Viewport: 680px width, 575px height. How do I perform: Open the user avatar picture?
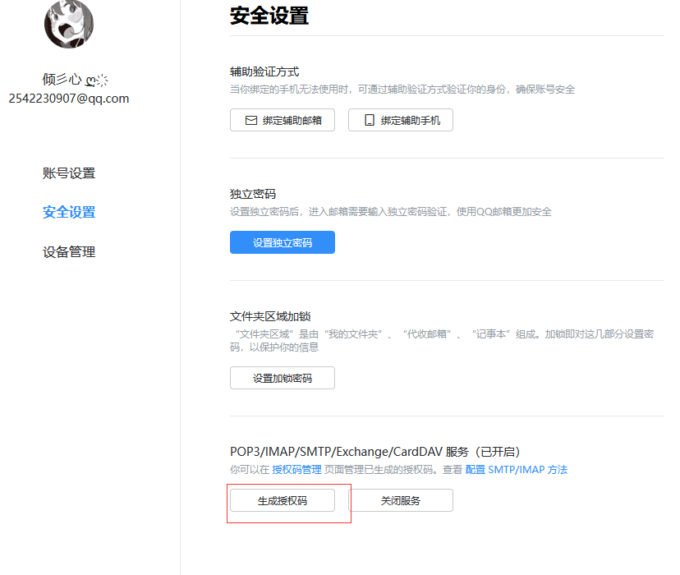point(69,24)
